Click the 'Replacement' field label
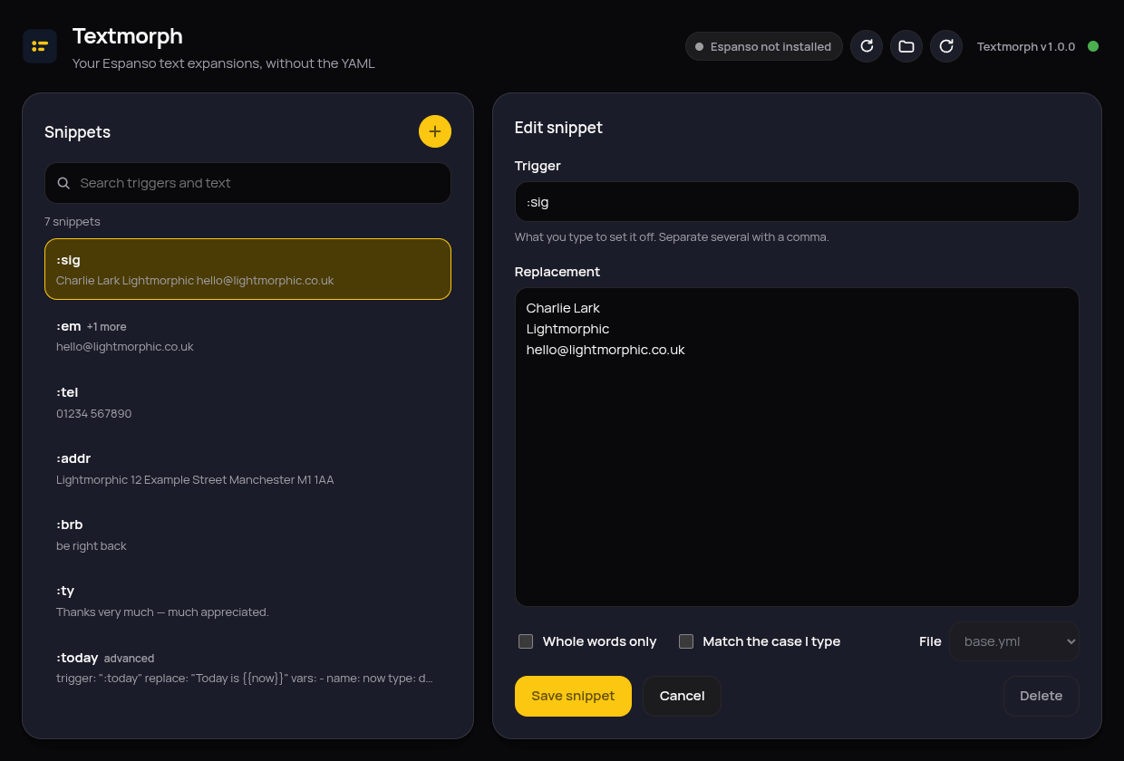Screen dimensions: 1124x761 tap(557, 272)
